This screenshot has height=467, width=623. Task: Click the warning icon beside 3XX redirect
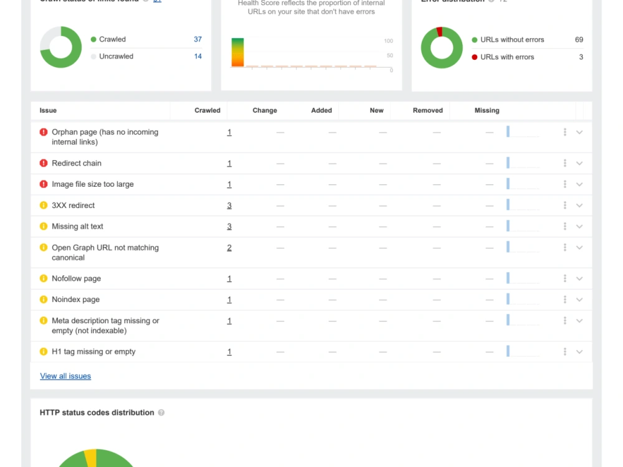[x=44, y=205]
